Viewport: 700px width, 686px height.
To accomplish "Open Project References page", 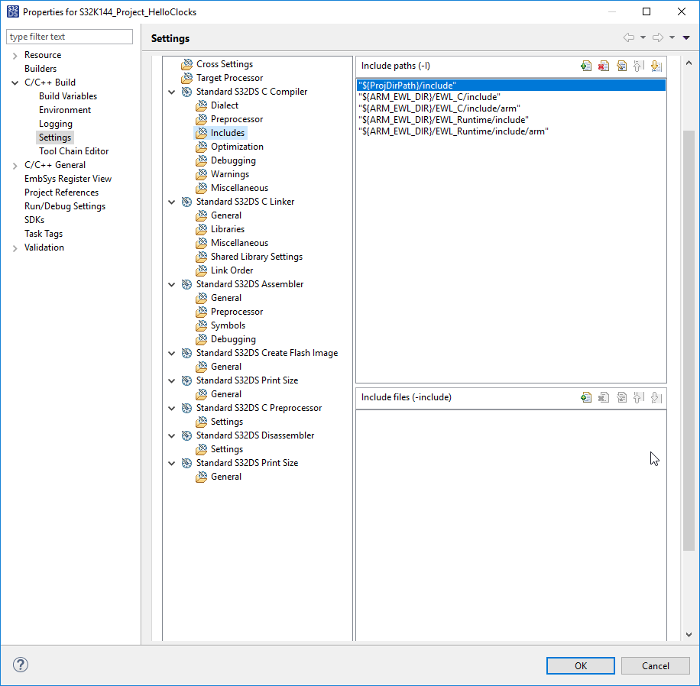I will 61,193.
